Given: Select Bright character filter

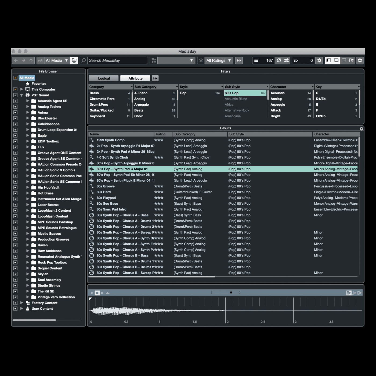Looking at the screenshot, I should click(x=291, y=116).
